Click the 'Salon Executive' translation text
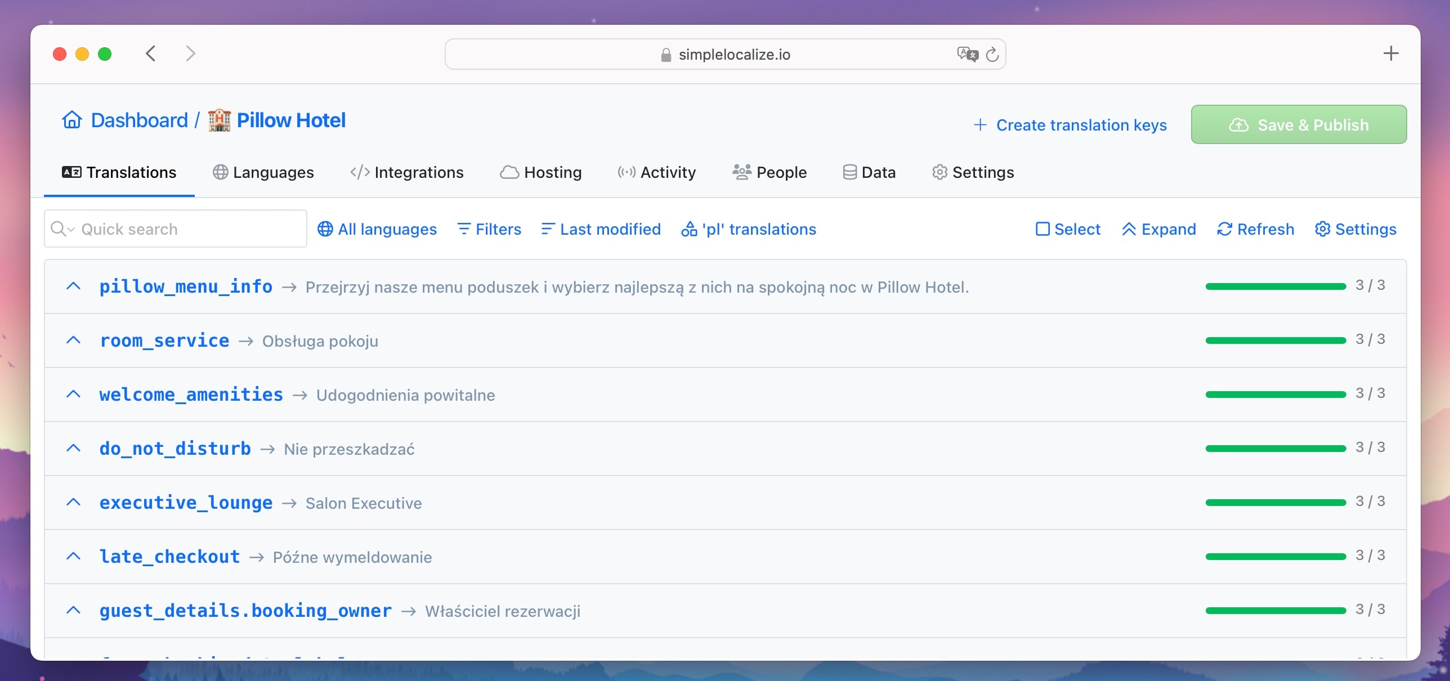The height and width of the screenshot is (681, 1450). pyautogui.click(x=364, y=503)
